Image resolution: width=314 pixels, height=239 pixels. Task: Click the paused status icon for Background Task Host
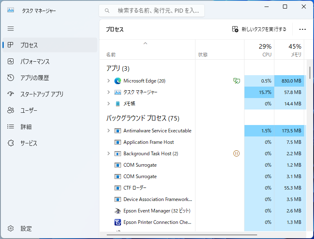236,154
